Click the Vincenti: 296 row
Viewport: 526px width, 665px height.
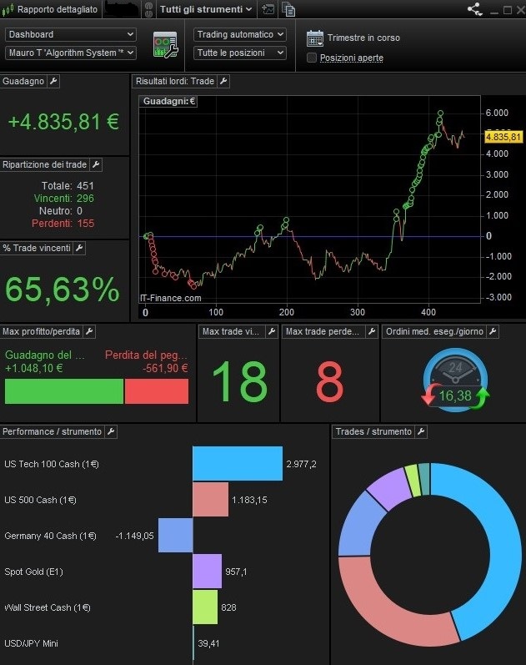[64, 198]
